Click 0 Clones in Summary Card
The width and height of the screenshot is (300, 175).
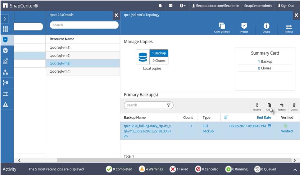click(265, 68)
